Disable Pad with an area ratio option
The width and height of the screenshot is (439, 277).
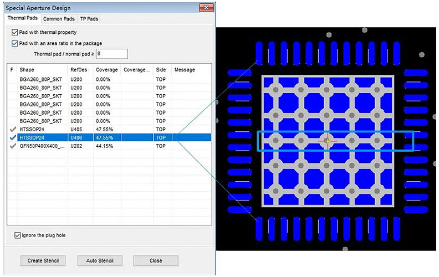[15, 43]
